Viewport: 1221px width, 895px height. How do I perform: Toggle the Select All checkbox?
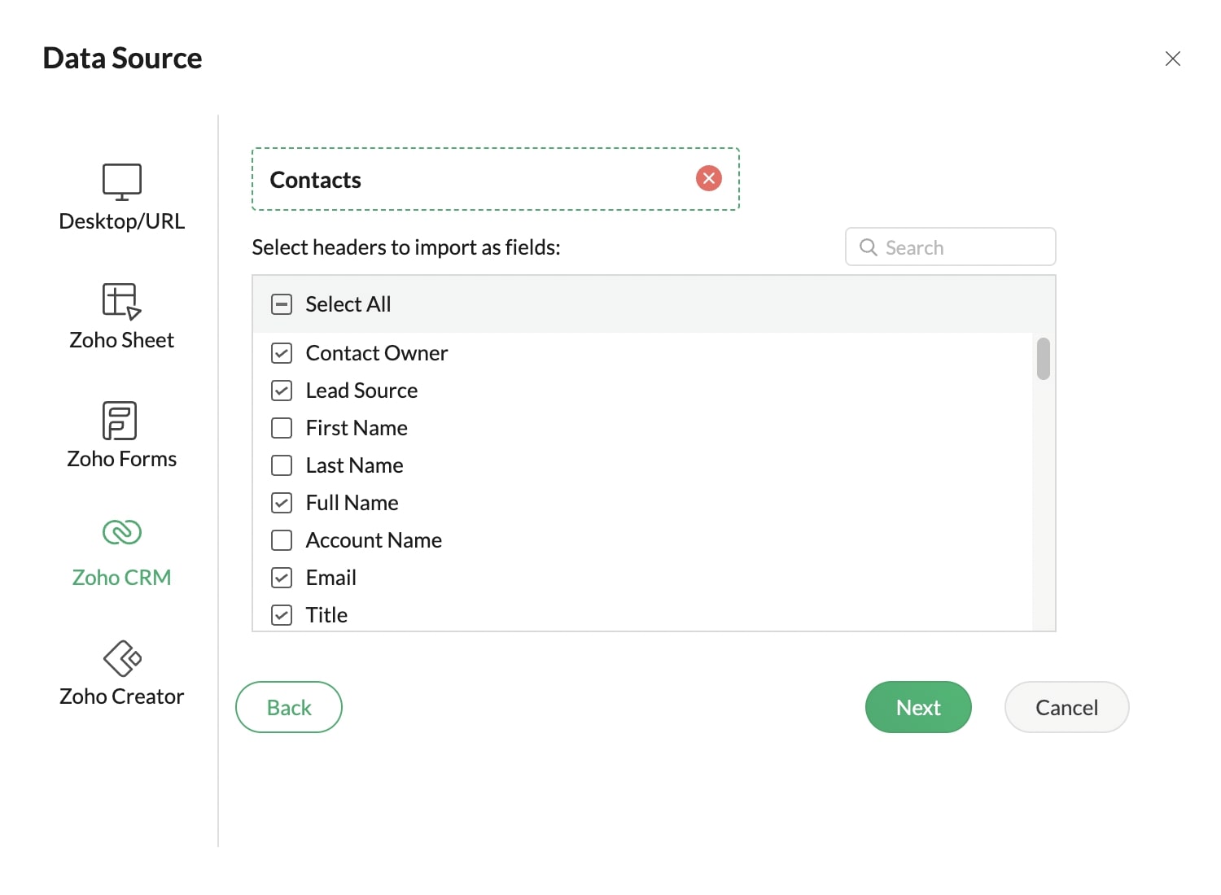coord(282,303)
